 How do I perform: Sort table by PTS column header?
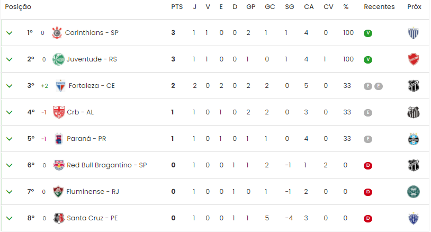coord(177,7)
